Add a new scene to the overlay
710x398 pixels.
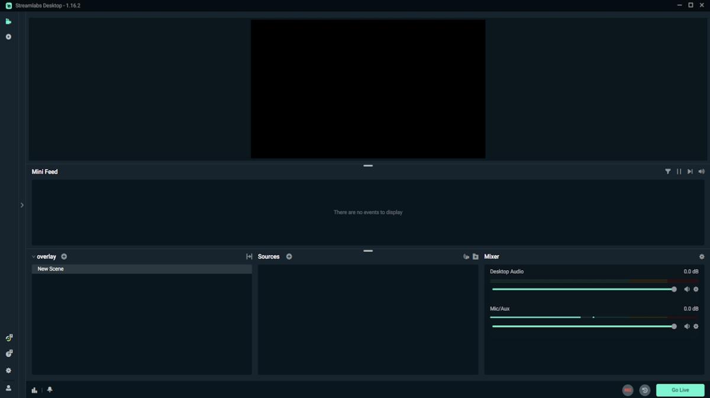pyautogui.click(x=64, y=256)
